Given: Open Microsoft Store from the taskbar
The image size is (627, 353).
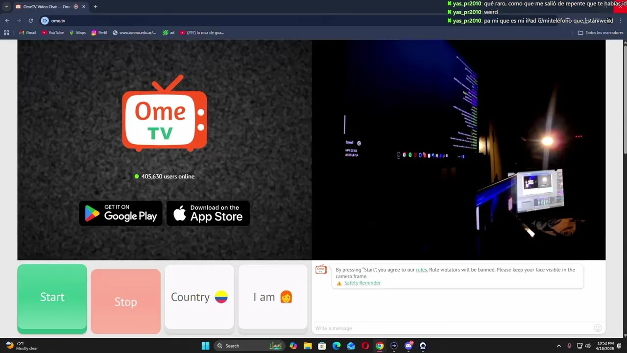Looking at the screenshot, I should coord(322,346).
